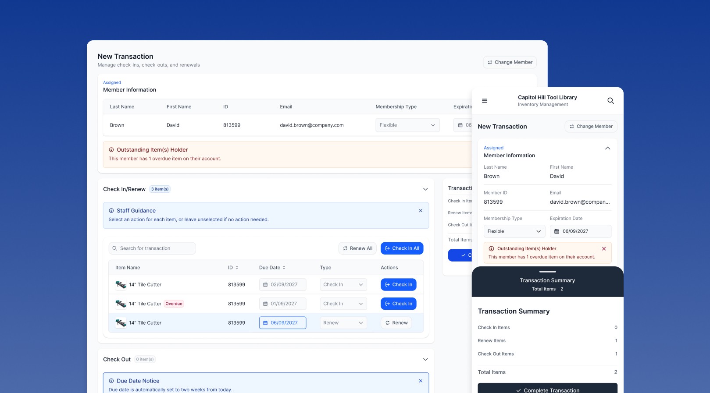710x393 pixels.
Task: Click the Check In All button
Action: (402, 248)
